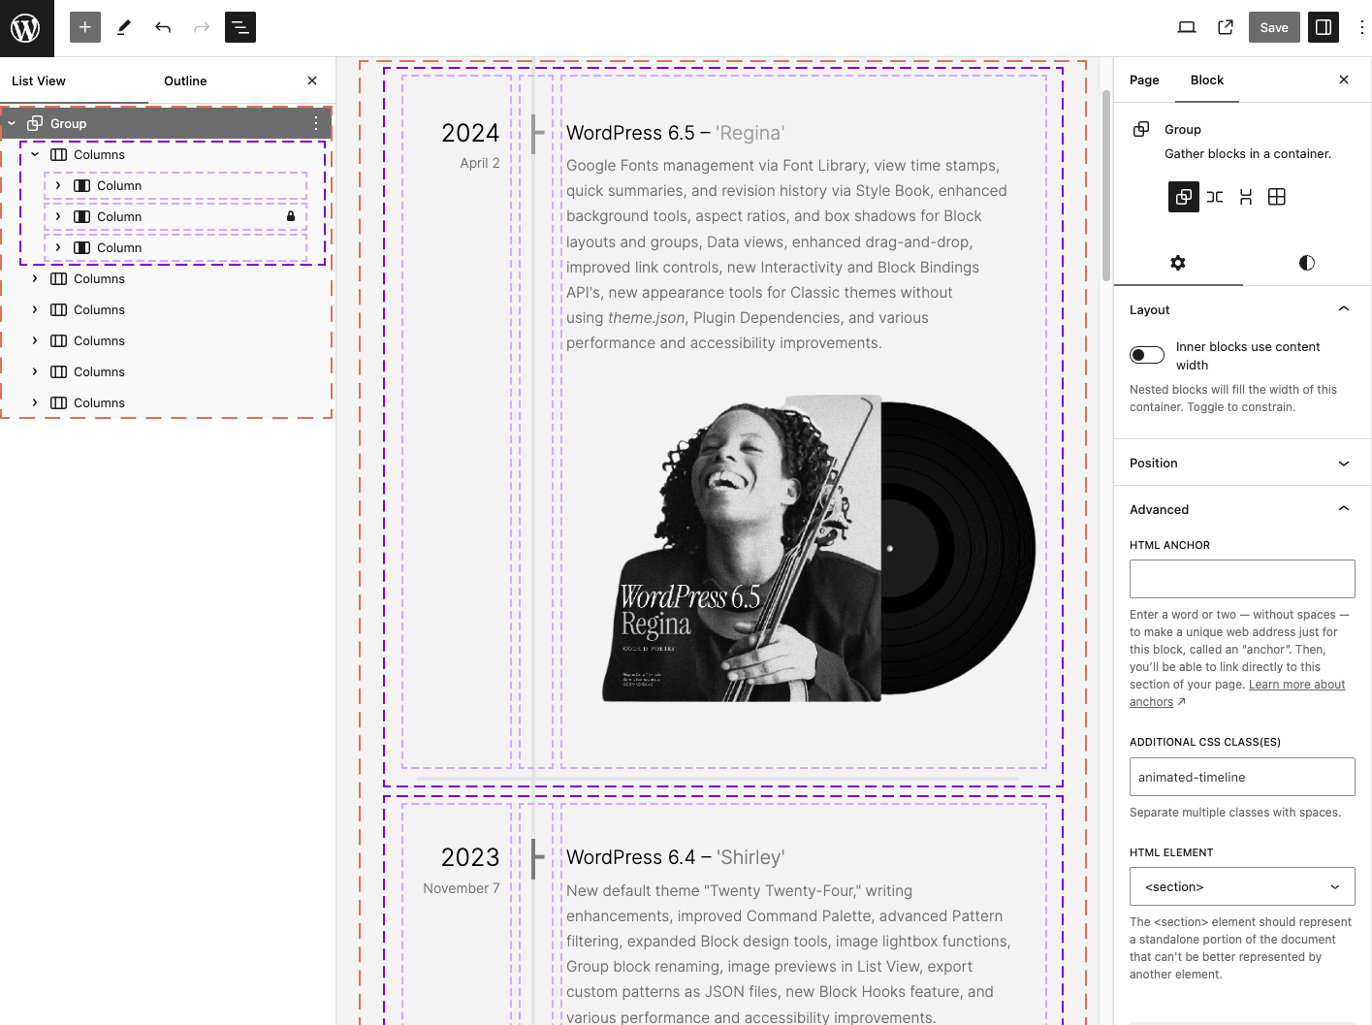The width and height of the screenshot is (1372, 1025).
Task: Collapse the first Columns item
Action: 35,154
